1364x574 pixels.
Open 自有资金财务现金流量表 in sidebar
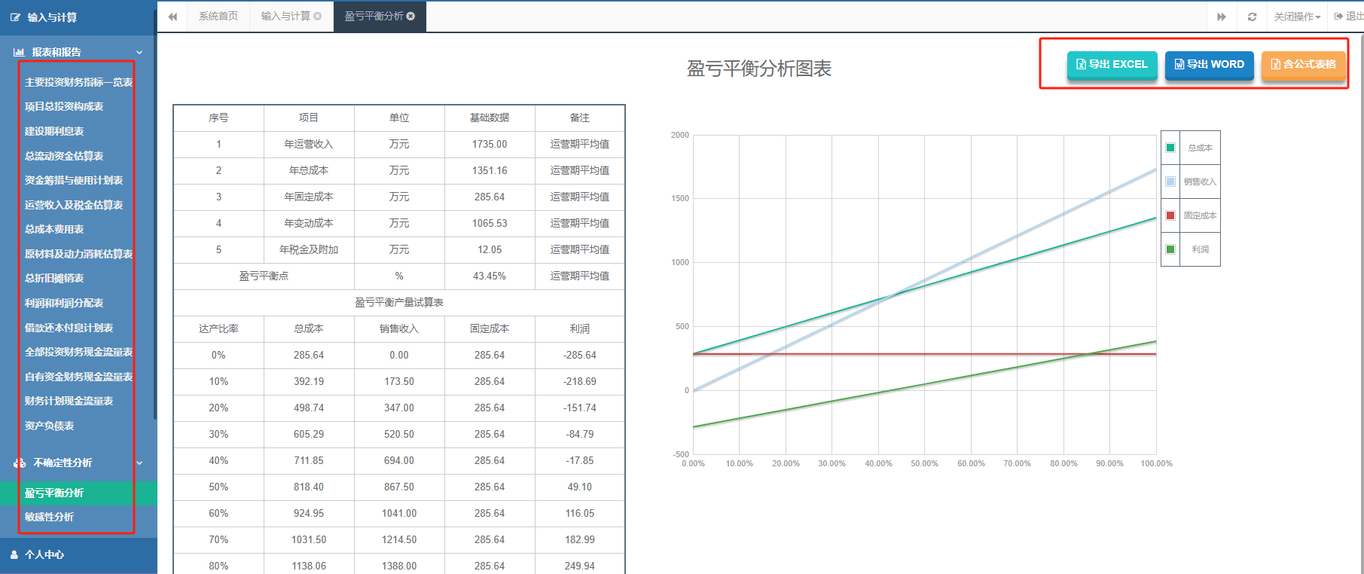tap(78, 377)
